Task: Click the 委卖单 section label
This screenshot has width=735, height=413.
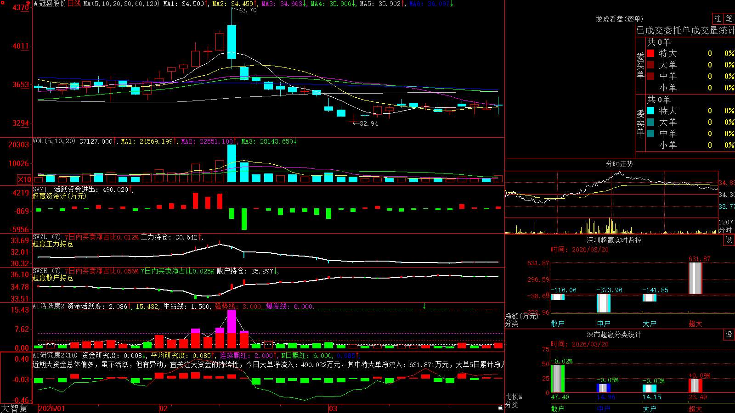Action: pos(640,123)
